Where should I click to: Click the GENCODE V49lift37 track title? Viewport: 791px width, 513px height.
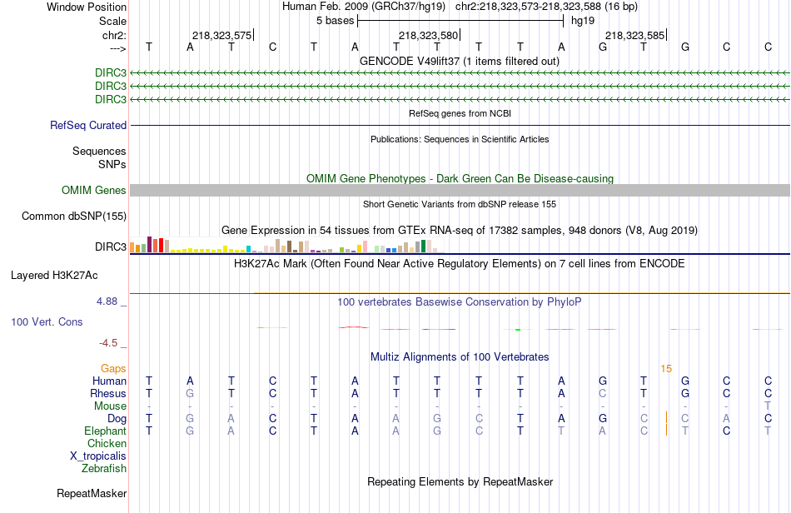[460, 61]
